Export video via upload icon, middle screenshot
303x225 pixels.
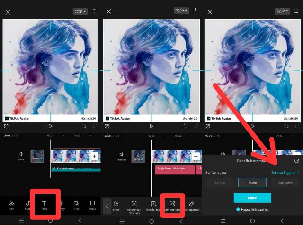(x=196, y=10)
